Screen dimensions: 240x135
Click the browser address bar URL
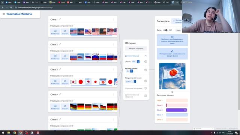pos(35,7)
